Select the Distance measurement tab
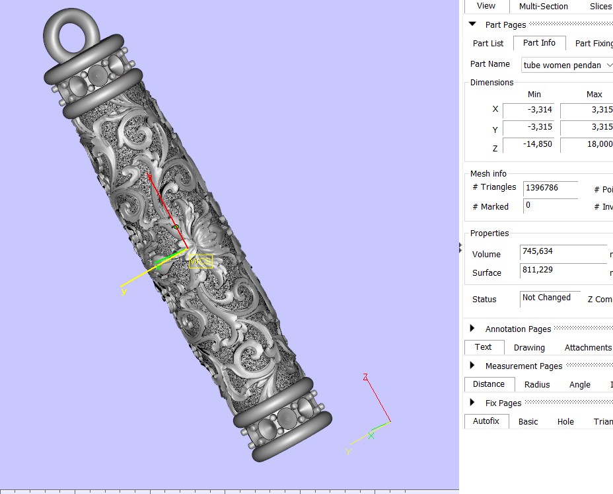This screenshot has width=613, height=494. click(489, 384)
